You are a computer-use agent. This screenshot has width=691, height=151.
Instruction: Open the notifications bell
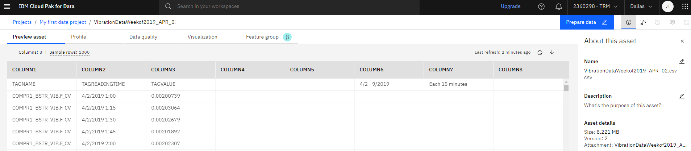tap(559, 6)
